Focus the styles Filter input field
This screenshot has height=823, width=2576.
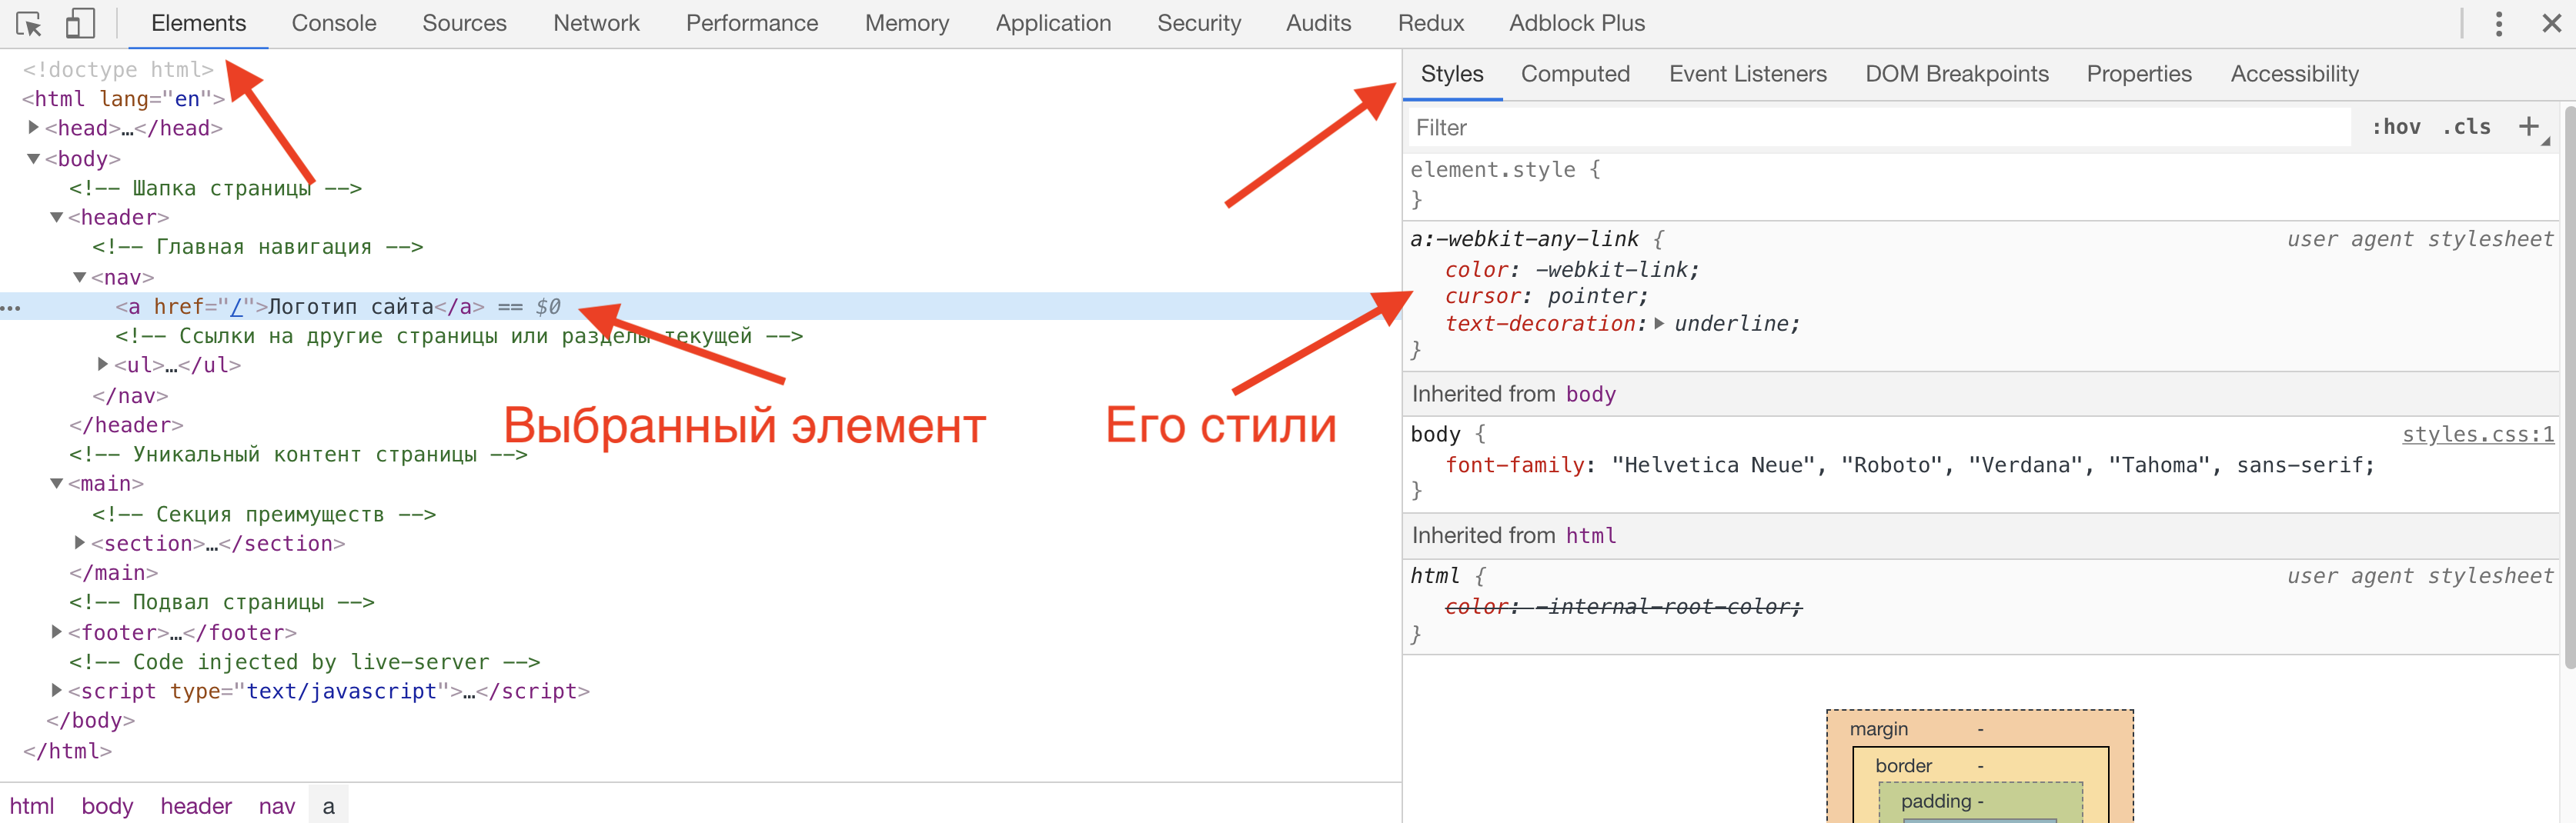[1879, 127]
